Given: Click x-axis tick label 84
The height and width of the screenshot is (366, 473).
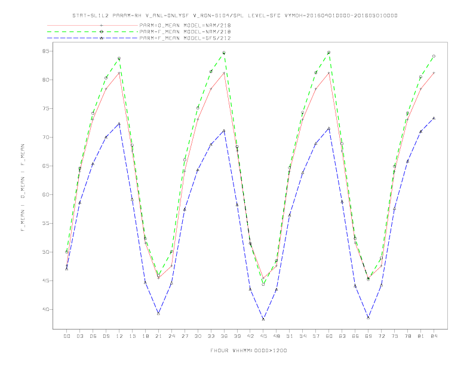Looking at the screenshot, I should point(434,336).
